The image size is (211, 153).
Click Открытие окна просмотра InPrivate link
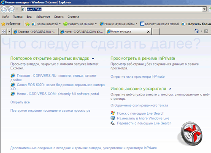point(138,76)
